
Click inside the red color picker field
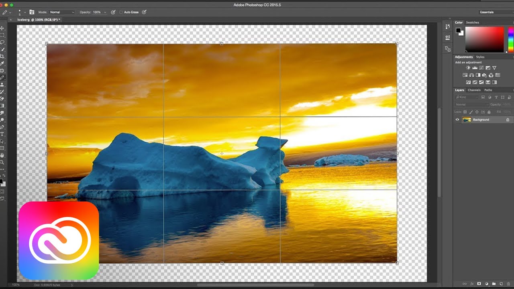[484, 39]
